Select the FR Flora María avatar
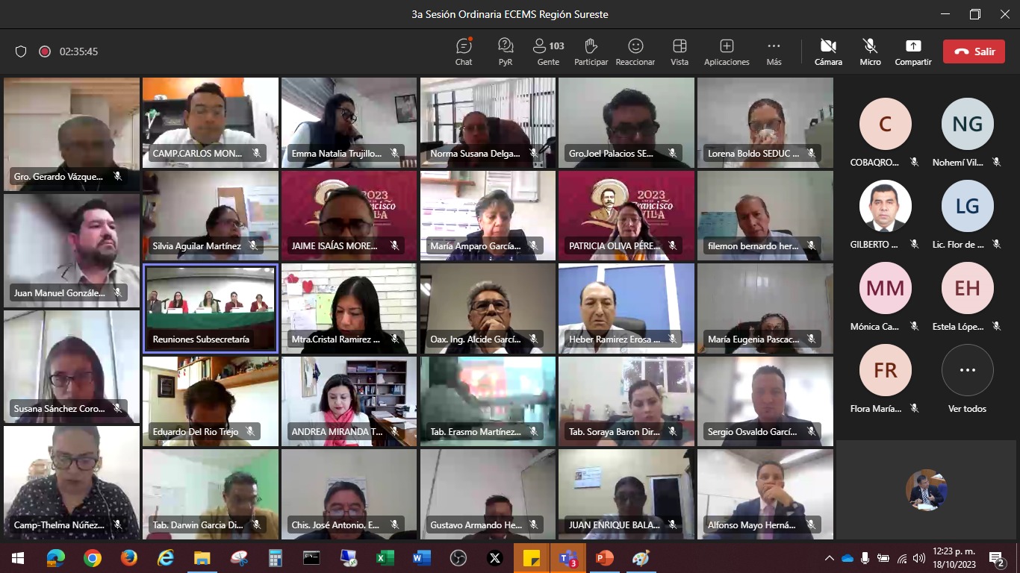The image size is (1020, 573). [885, 370]
